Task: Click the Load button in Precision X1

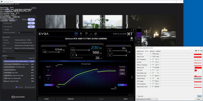Action: [x=46, y=99]
